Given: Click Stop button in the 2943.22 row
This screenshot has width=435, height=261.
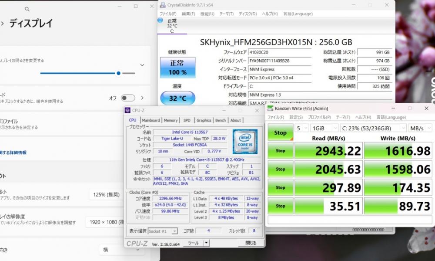Looking at the screenshot, I should coord(280,151).
